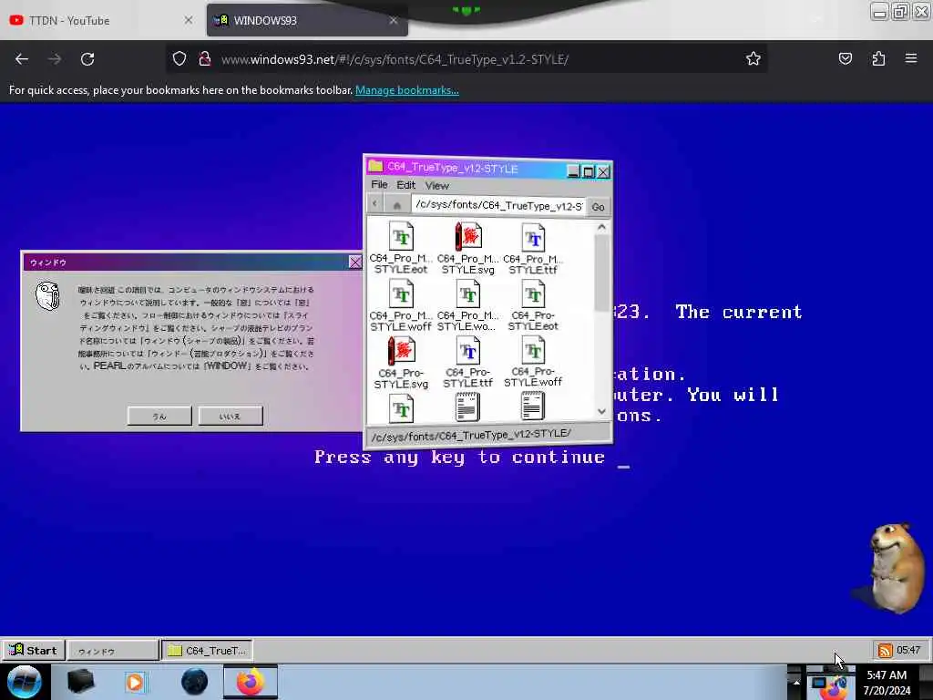Click the 05:47 clock in Windows93 taskbar
The height and width of the screenshot is (700, 933).
(908, 650)
